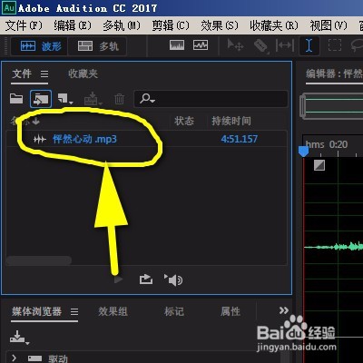The image size is (363, 363).
Task: Open the 媒体浏览器 panel menu
Action: click(x=74, y=311)
